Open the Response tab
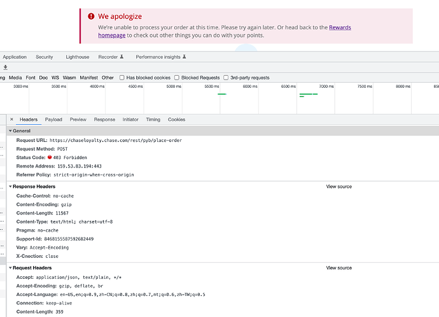This screenshot has height=317, width=439. (x=104, y=120)
